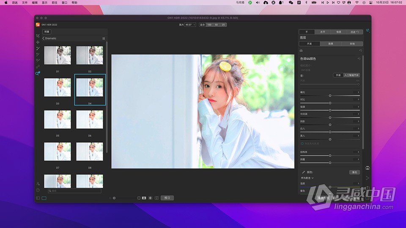
Task: Adjust the 中间调 midtones slider
Action: [330, 117]
